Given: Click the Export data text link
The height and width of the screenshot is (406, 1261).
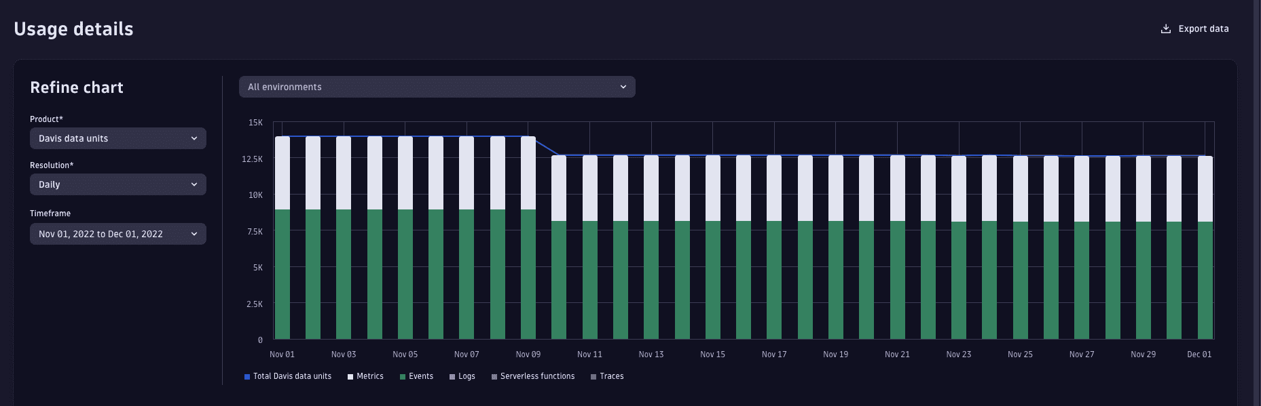Looking at the screenshot, I should [1203, 29].
